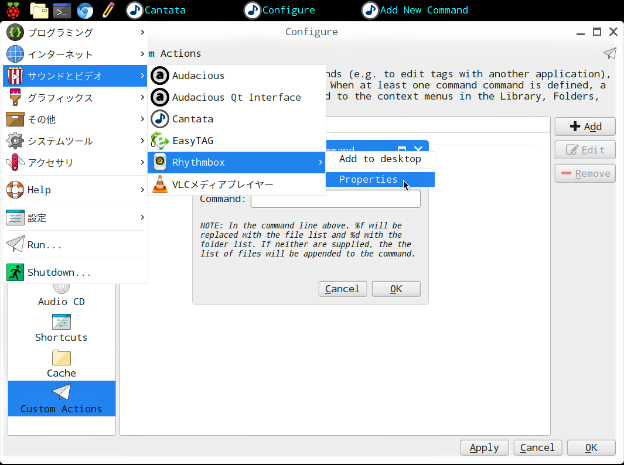Image resolution: width=624 pixels, height=465 pixels.
Task: Choose Add to desktop for Rhythmbox
Action: (x=380, y=159)
